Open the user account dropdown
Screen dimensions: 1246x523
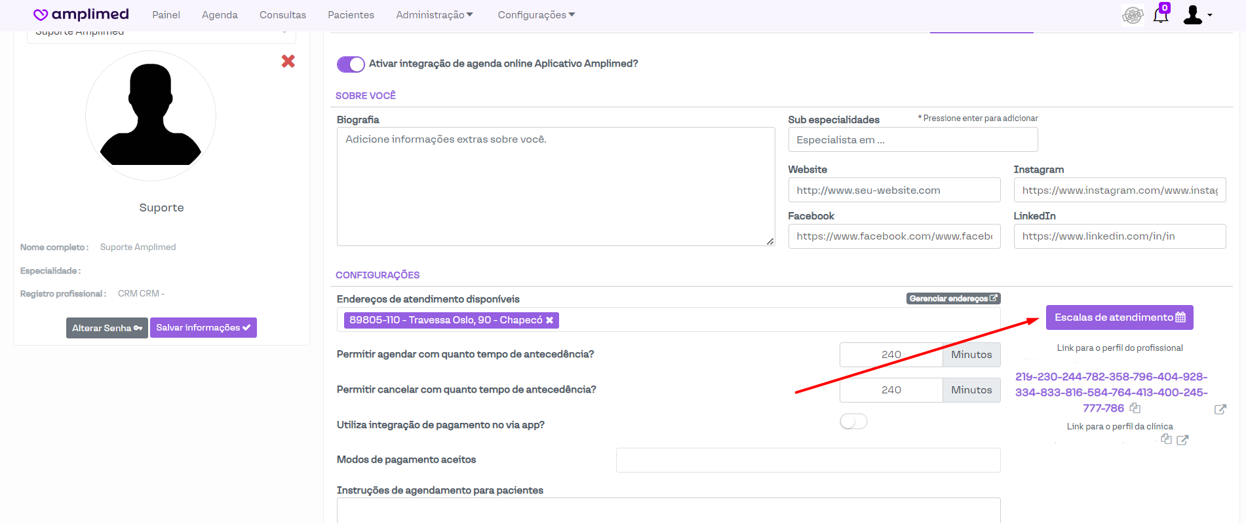(1197, 15)
